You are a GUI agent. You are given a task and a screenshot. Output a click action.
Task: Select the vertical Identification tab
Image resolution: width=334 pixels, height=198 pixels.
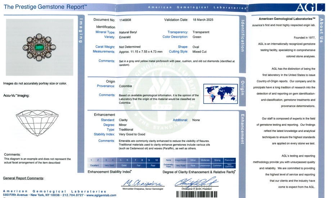[243, 36]
